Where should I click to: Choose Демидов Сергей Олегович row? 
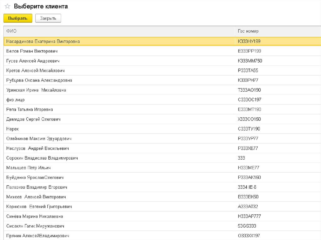tap(33, 119)
